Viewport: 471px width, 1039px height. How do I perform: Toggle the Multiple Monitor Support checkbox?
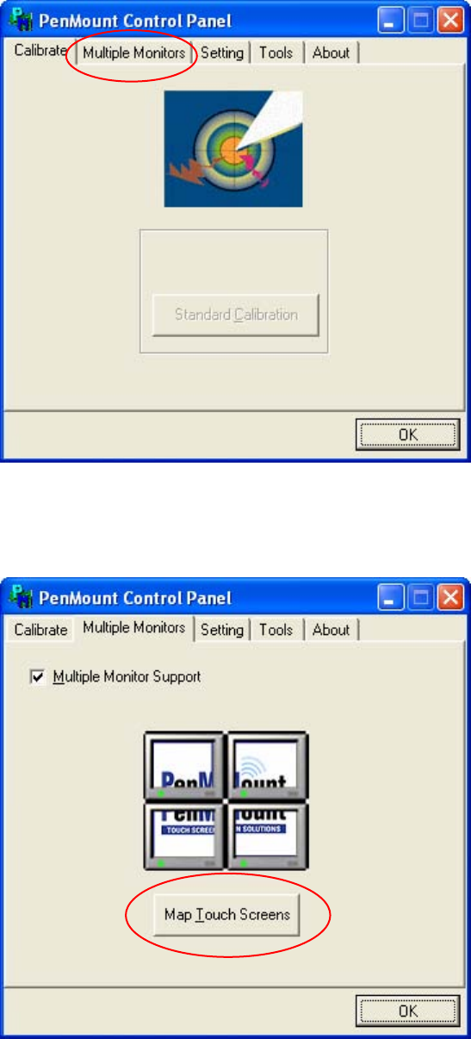(36, 677)
